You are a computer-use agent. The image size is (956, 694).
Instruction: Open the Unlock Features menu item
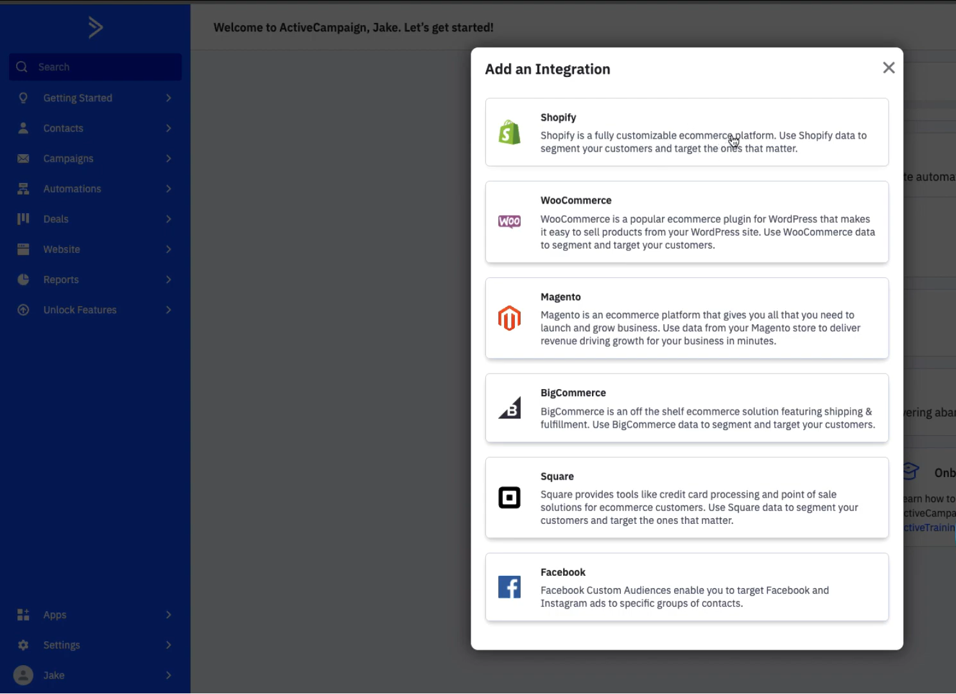[x=95, y=309]
